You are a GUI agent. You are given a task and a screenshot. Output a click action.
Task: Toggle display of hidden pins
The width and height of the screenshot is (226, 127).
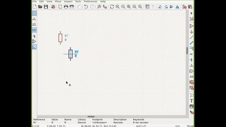click(x=34, y=42)
